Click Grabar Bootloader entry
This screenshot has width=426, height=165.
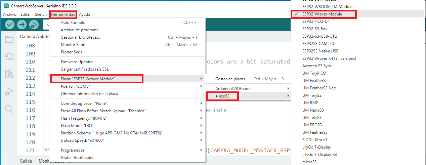coord(77,158)
